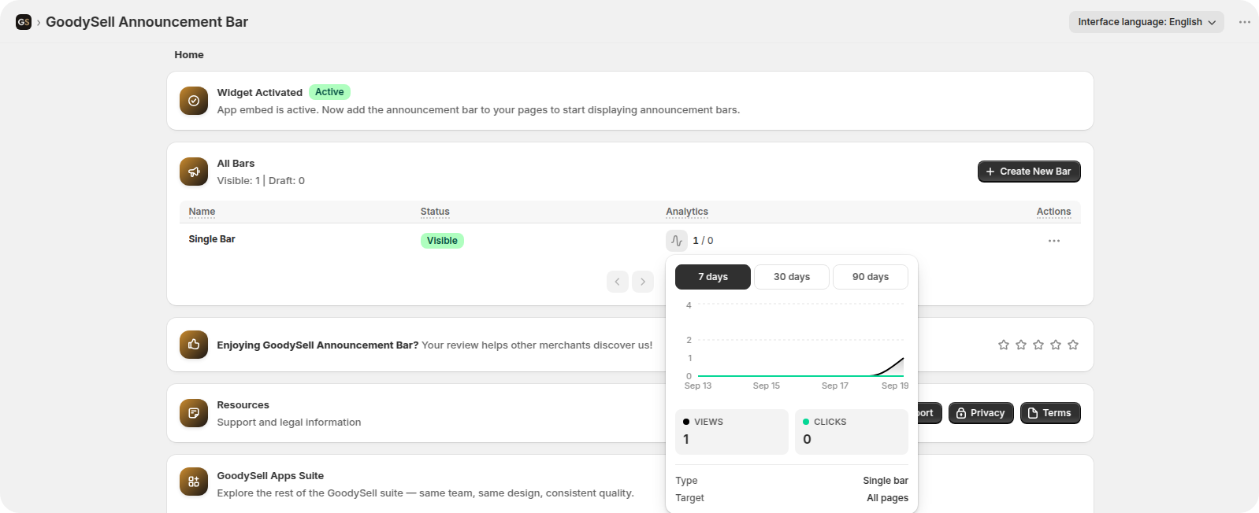The width and height of the screenshot is (1259, 513).
Task: Go to next page of bars
Action: [643, 282]
